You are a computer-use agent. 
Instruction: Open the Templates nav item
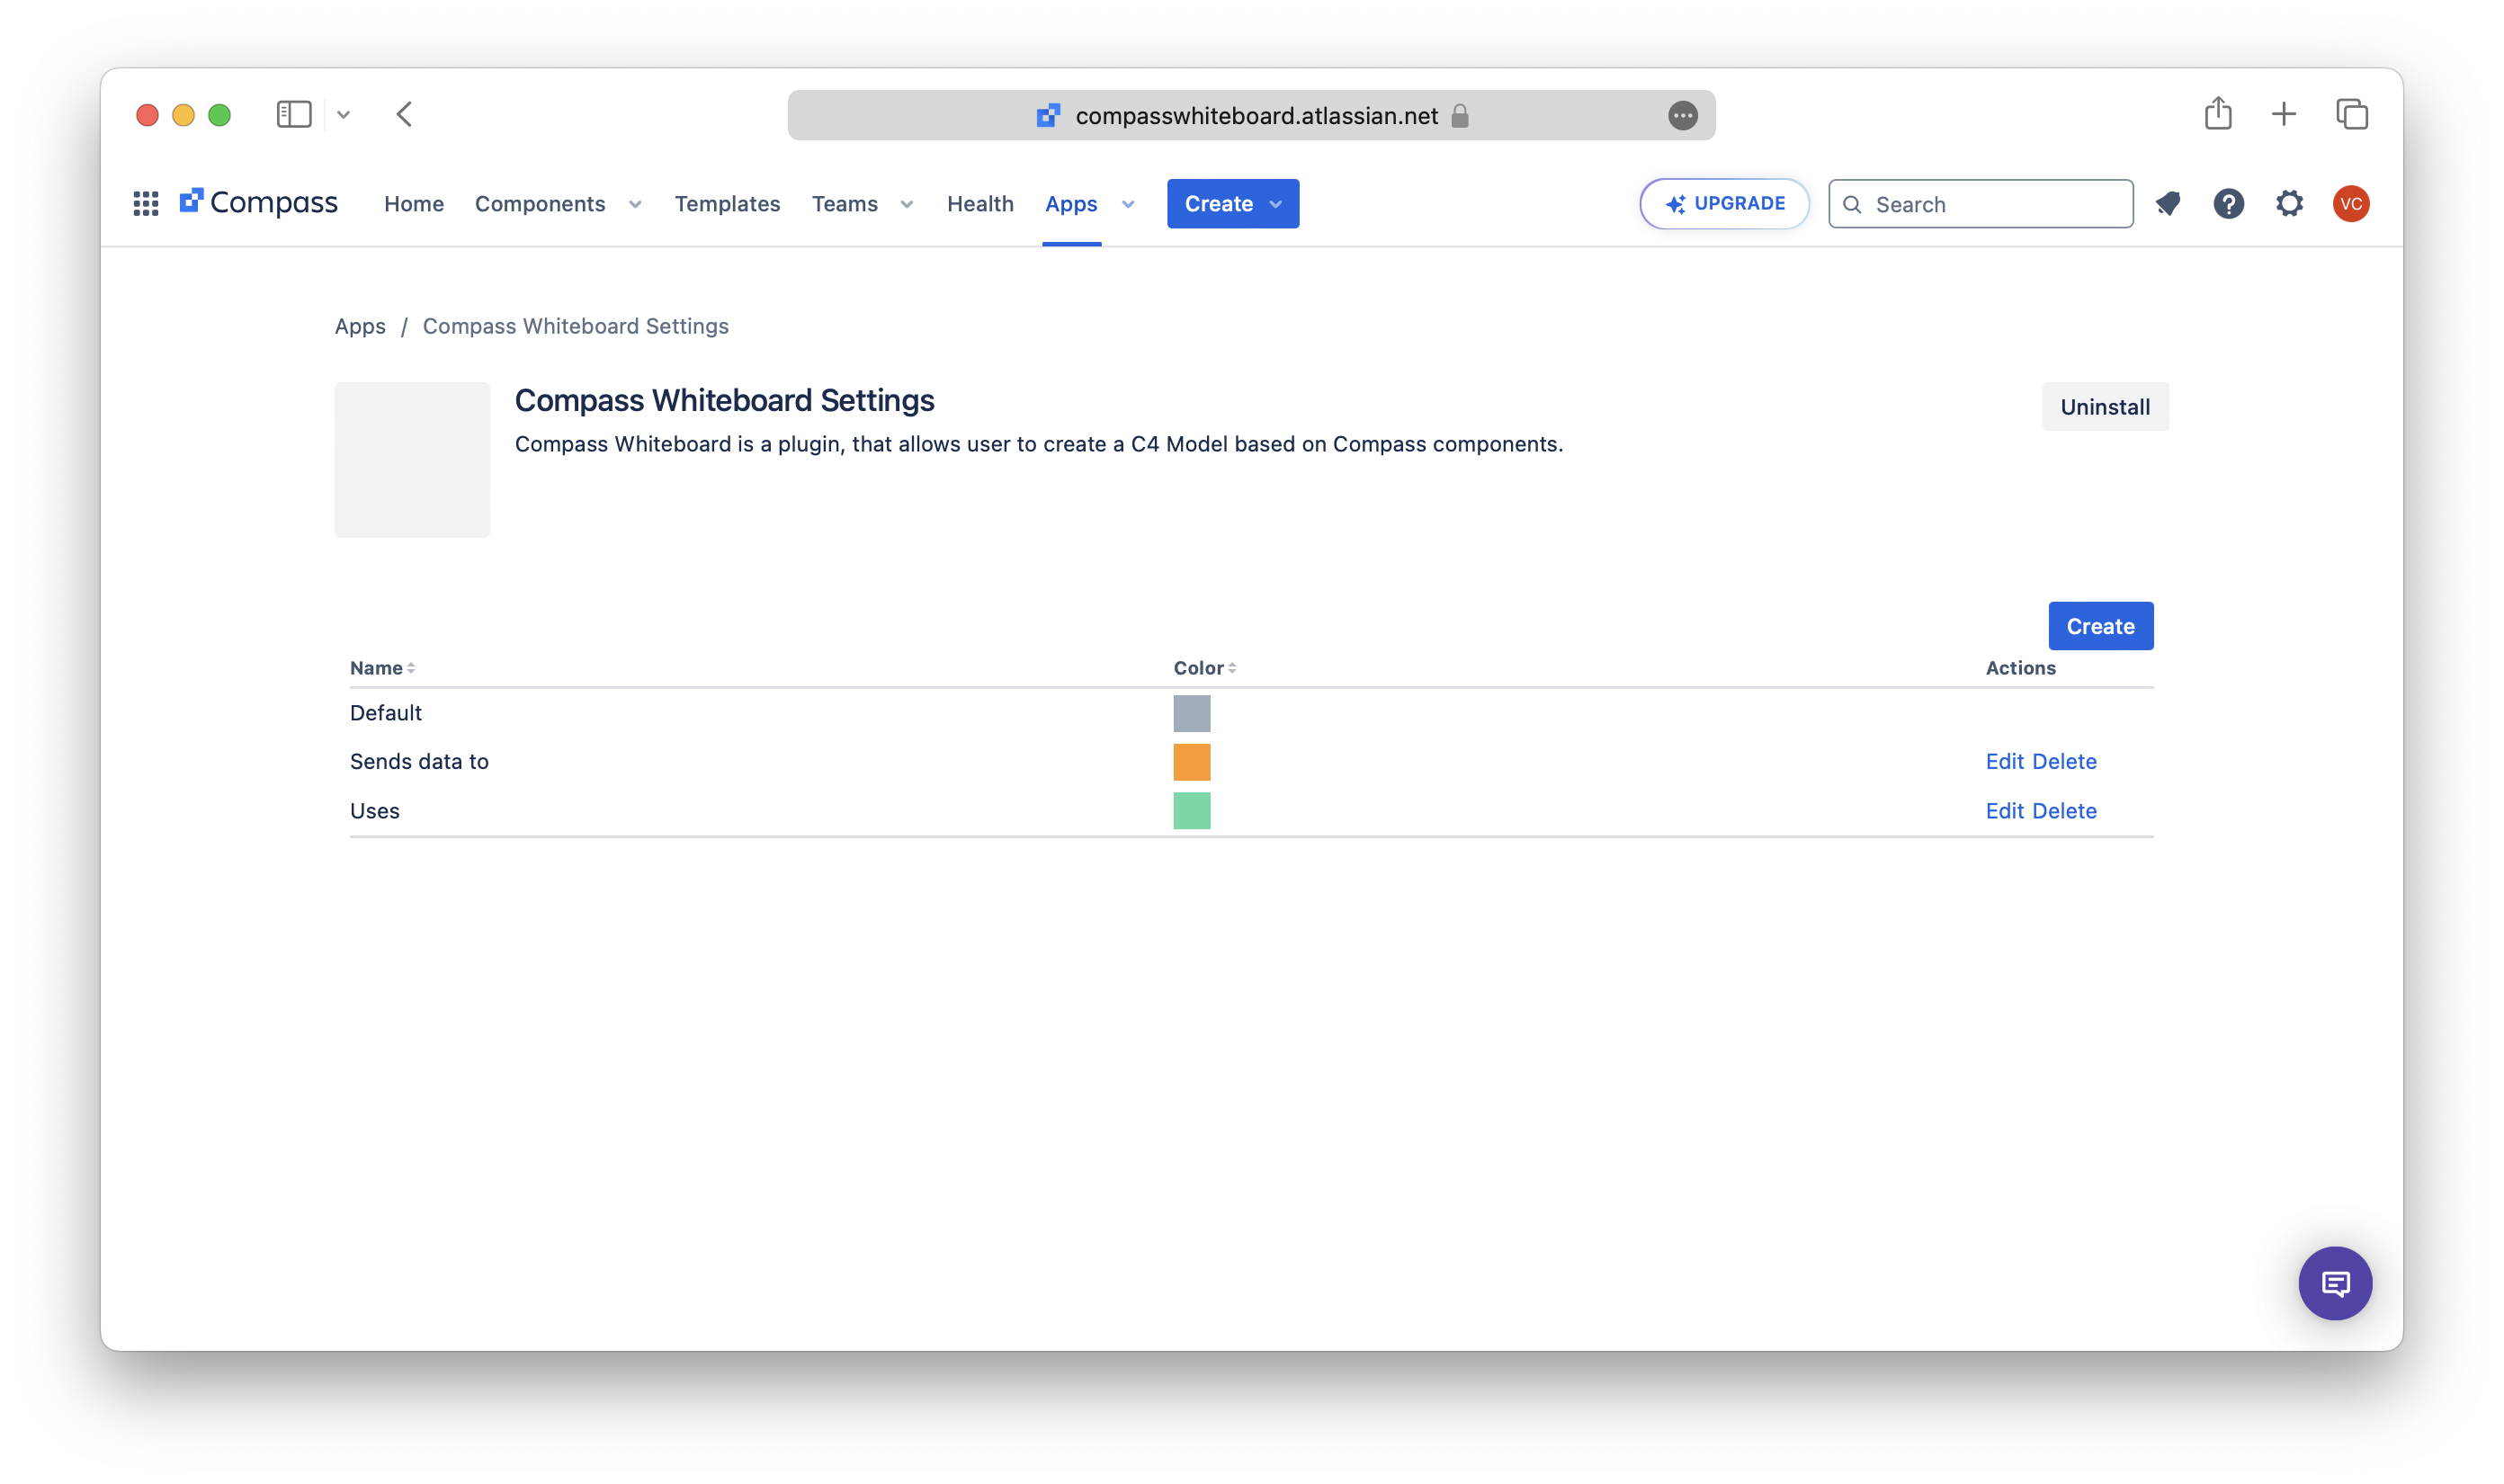point(727,204)
